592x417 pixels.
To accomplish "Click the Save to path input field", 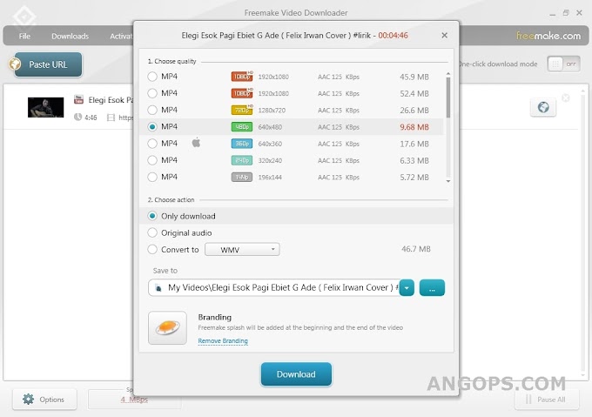I will 274,288.
